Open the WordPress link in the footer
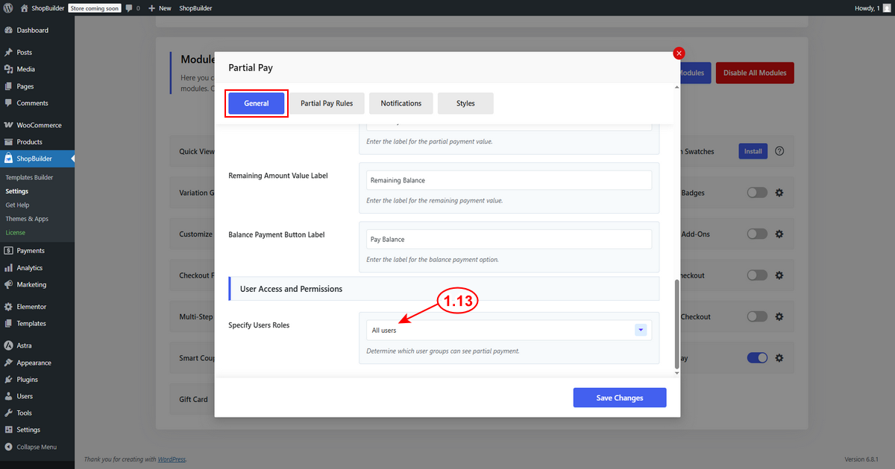The height and width of the screenshot is (469, 895). (172, 459)
